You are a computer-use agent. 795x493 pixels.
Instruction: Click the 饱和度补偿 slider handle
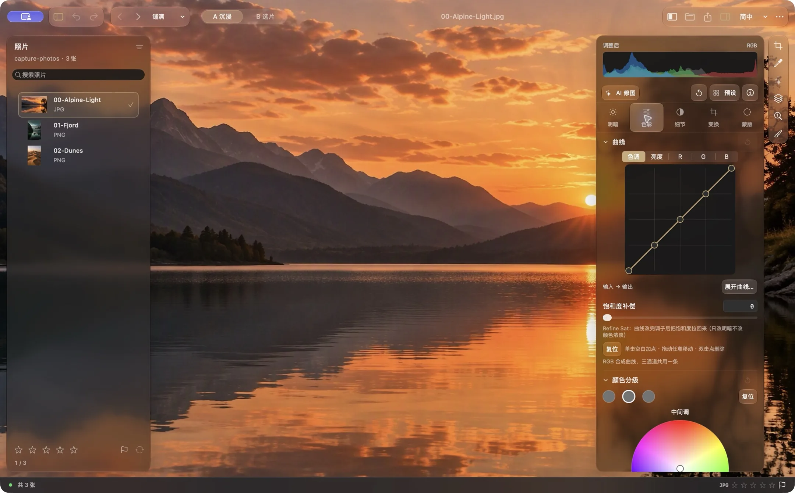coord(607,317)
